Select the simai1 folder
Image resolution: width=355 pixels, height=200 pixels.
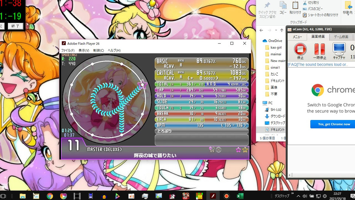273,67
